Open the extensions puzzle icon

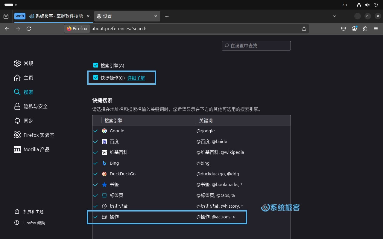(x=365, y=29)
